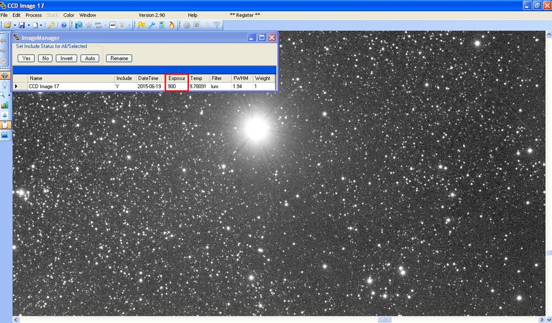Click the blue wrench icon
The height and width of the screenshot is (323, 552).
click(151, 25)
